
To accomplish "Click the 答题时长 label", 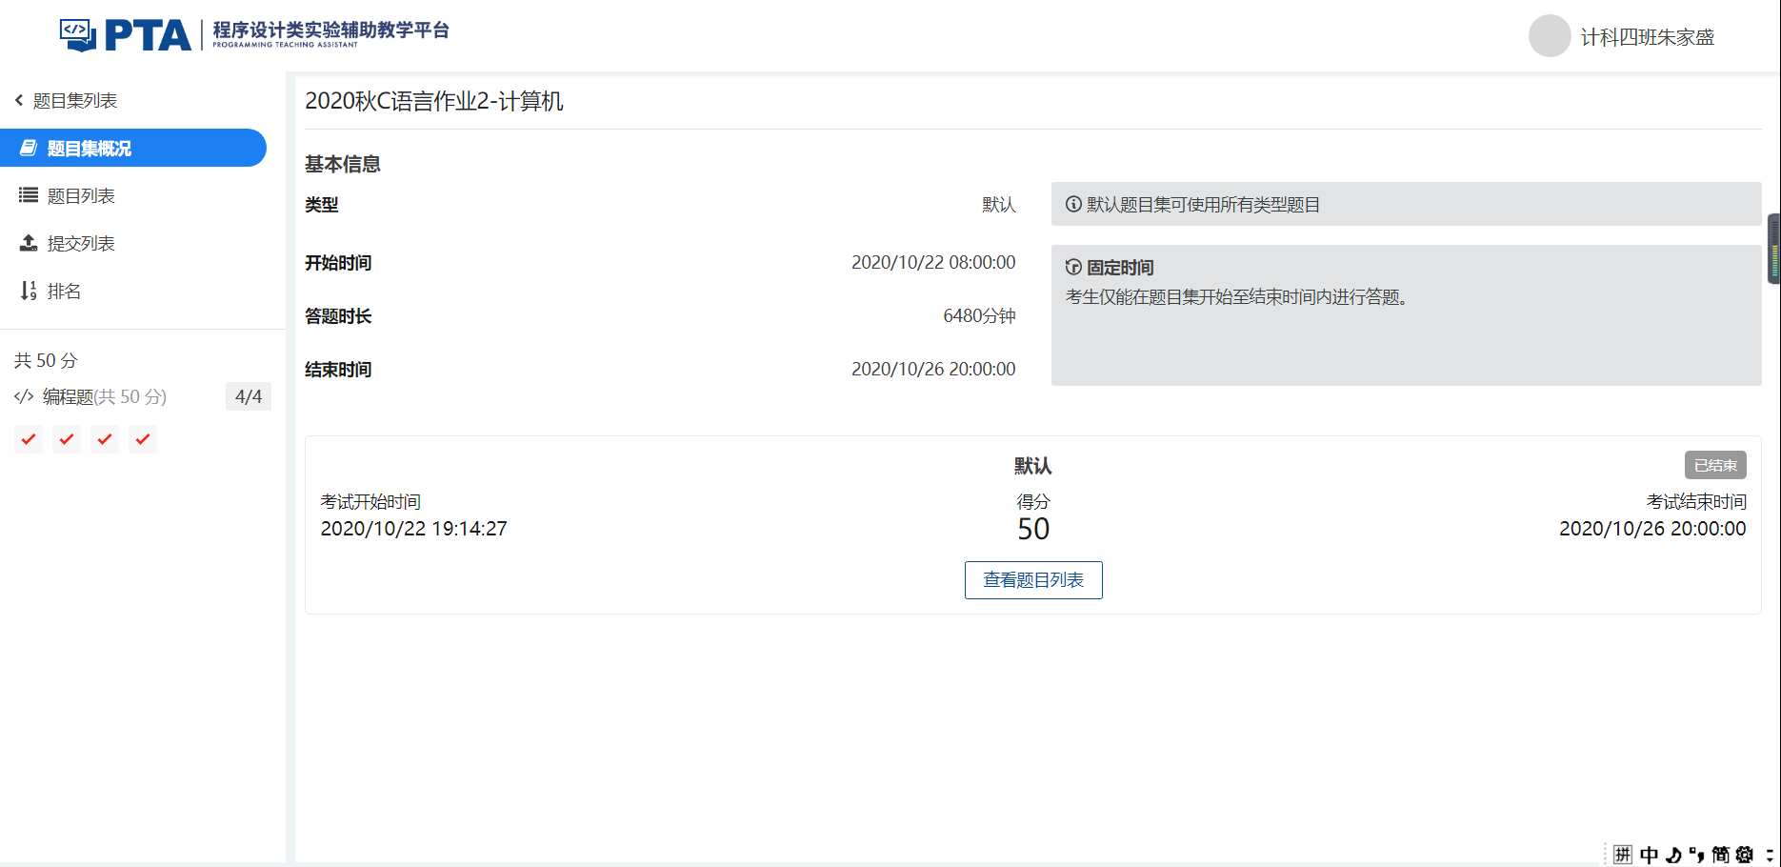I will [338, 316].
